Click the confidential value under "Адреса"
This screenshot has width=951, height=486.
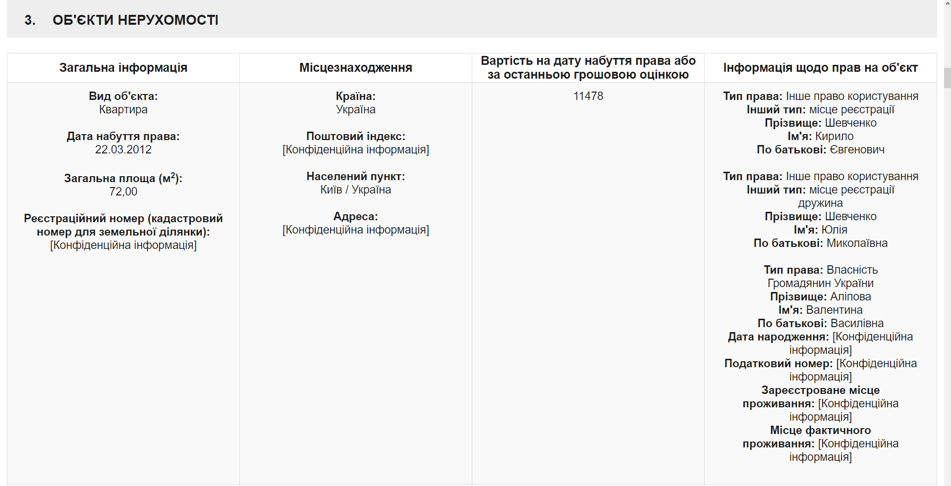pos(355,230)
